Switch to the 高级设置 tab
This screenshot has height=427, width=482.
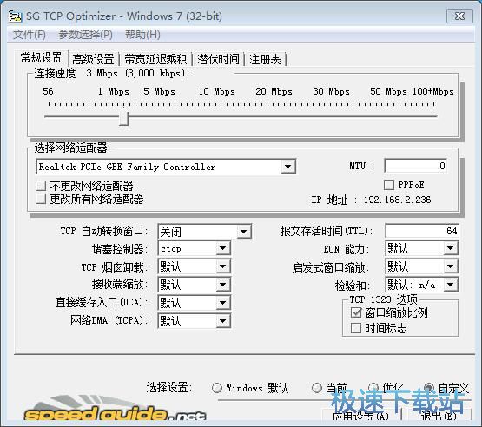click(x=93, y=59)
